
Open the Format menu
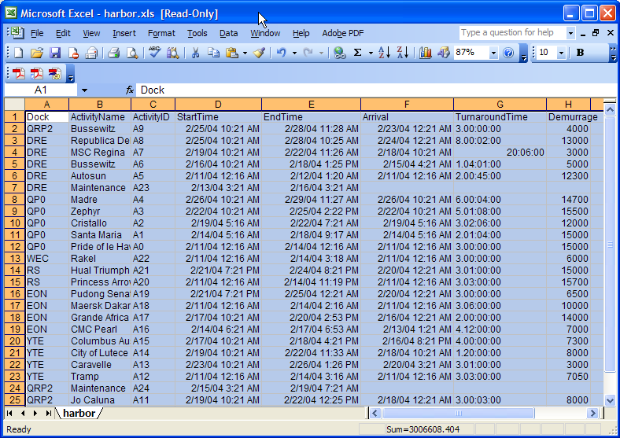tap(161, 33)
